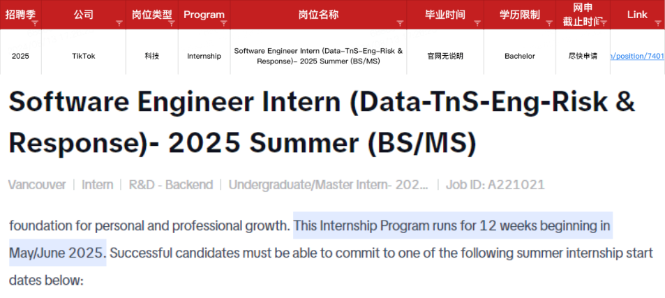This screenshot has width=665, height=298.
Task: Click the R&D - Backend category tag
Action: (x=171, y=185)
